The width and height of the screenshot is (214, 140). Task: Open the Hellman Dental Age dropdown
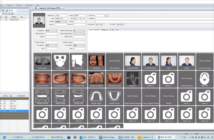click(79, 31)
